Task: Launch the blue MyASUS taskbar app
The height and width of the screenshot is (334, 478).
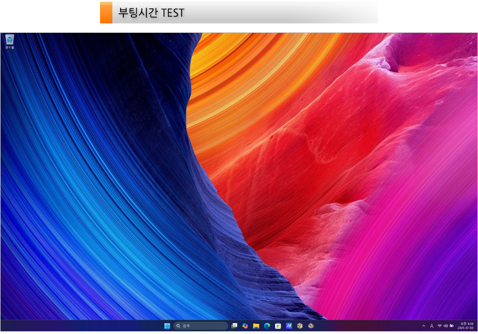Action: click(x=288, y=326)
